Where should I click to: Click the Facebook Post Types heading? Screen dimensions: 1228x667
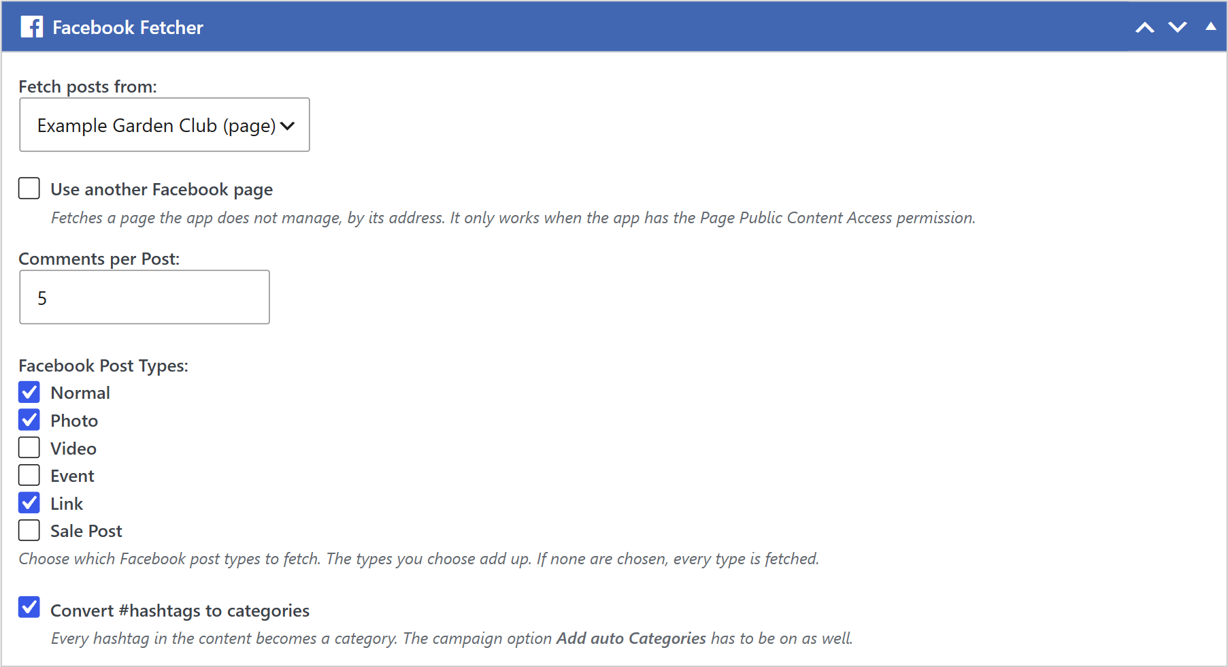tap(103, 365)
